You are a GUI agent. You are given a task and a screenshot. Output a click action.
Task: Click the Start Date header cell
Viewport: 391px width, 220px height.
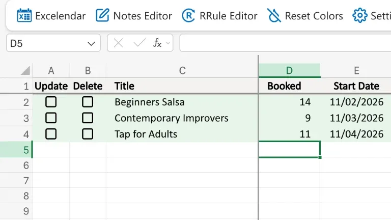(356, 86)
